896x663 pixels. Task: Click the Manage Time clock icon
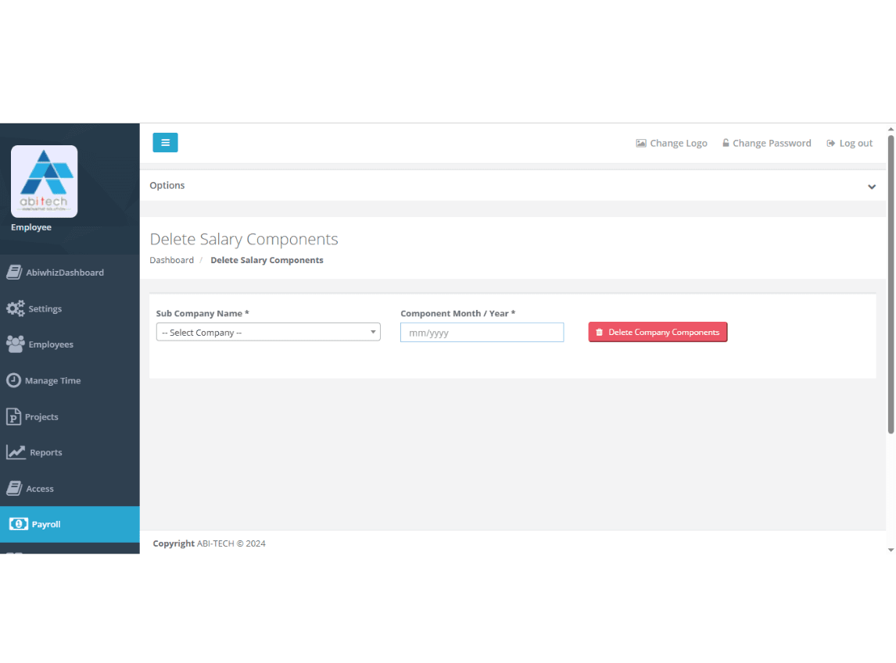[14, 380]
